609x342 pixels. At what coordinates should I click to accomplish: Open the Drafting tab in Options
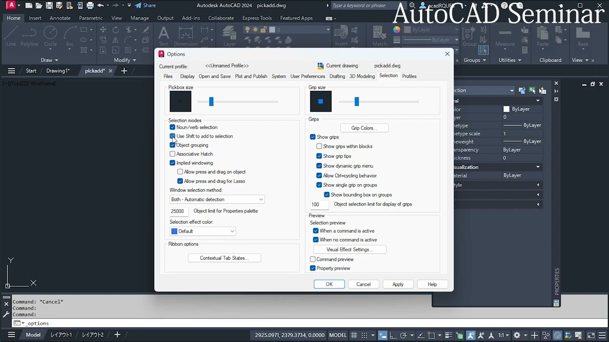pyautogui.click(x=337, y=76)
